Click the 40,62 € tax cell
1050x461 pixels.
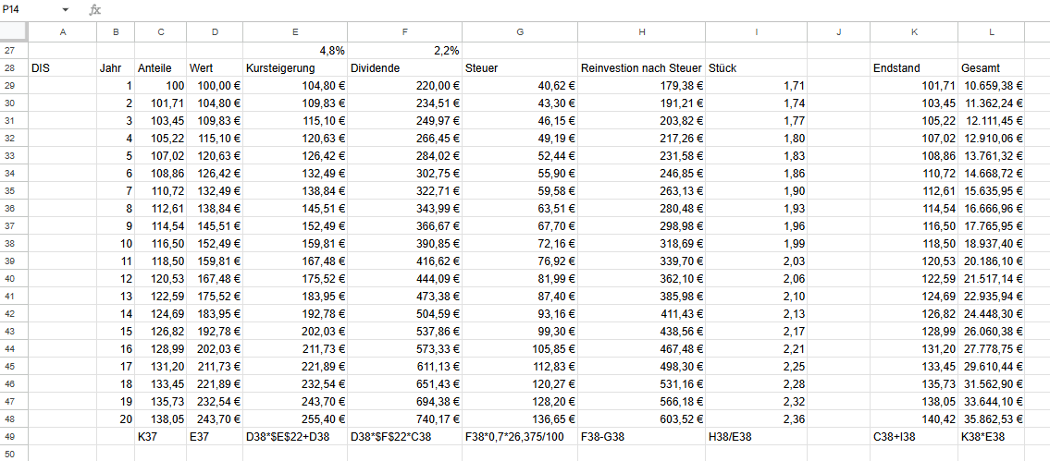pos(520,86)
